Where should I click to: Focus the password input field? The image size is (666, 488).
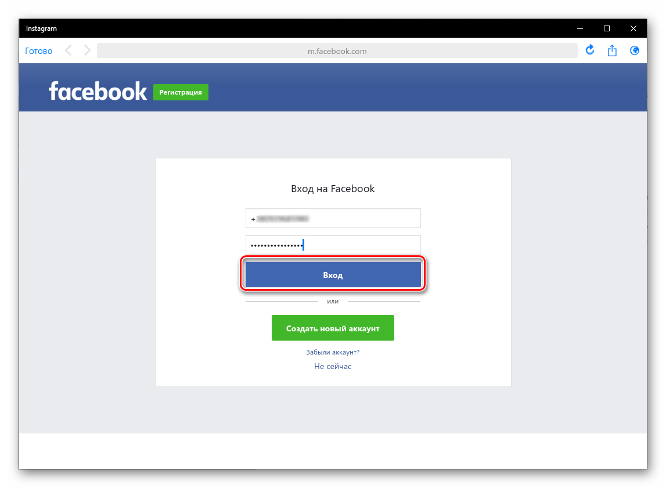coord(333,245)
